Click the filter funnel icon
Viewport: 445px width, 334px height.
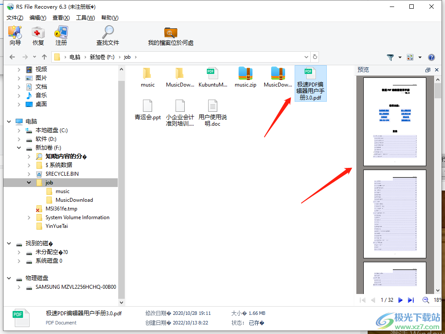click(x=390, y=57)
